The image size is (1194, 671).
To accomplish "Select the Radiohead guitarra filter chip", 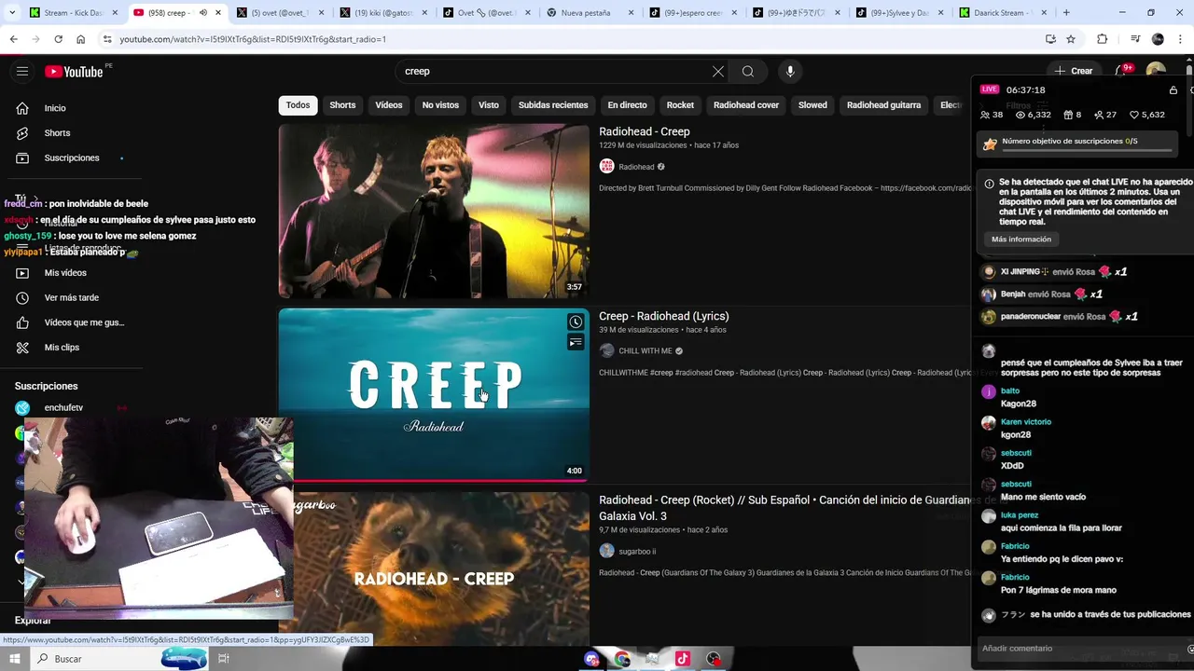I will click(883, 105).
